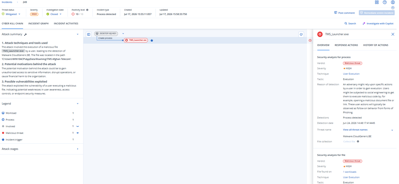
Task: Collapse the incident header with the circled chevron
Action: [x=393, y=8]
